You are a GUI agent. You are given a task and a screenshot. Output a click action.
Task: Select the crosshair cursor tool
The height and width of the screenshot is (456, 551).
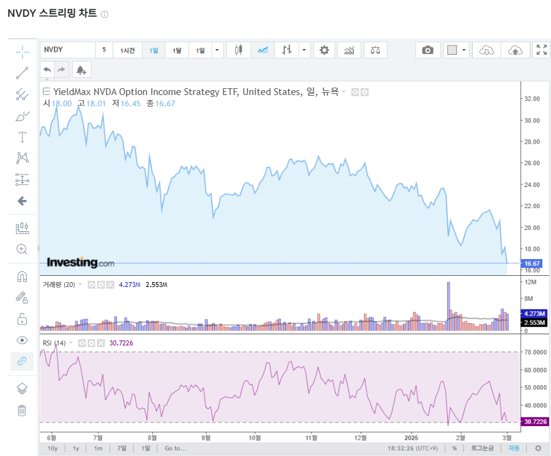tap(22, 52)
